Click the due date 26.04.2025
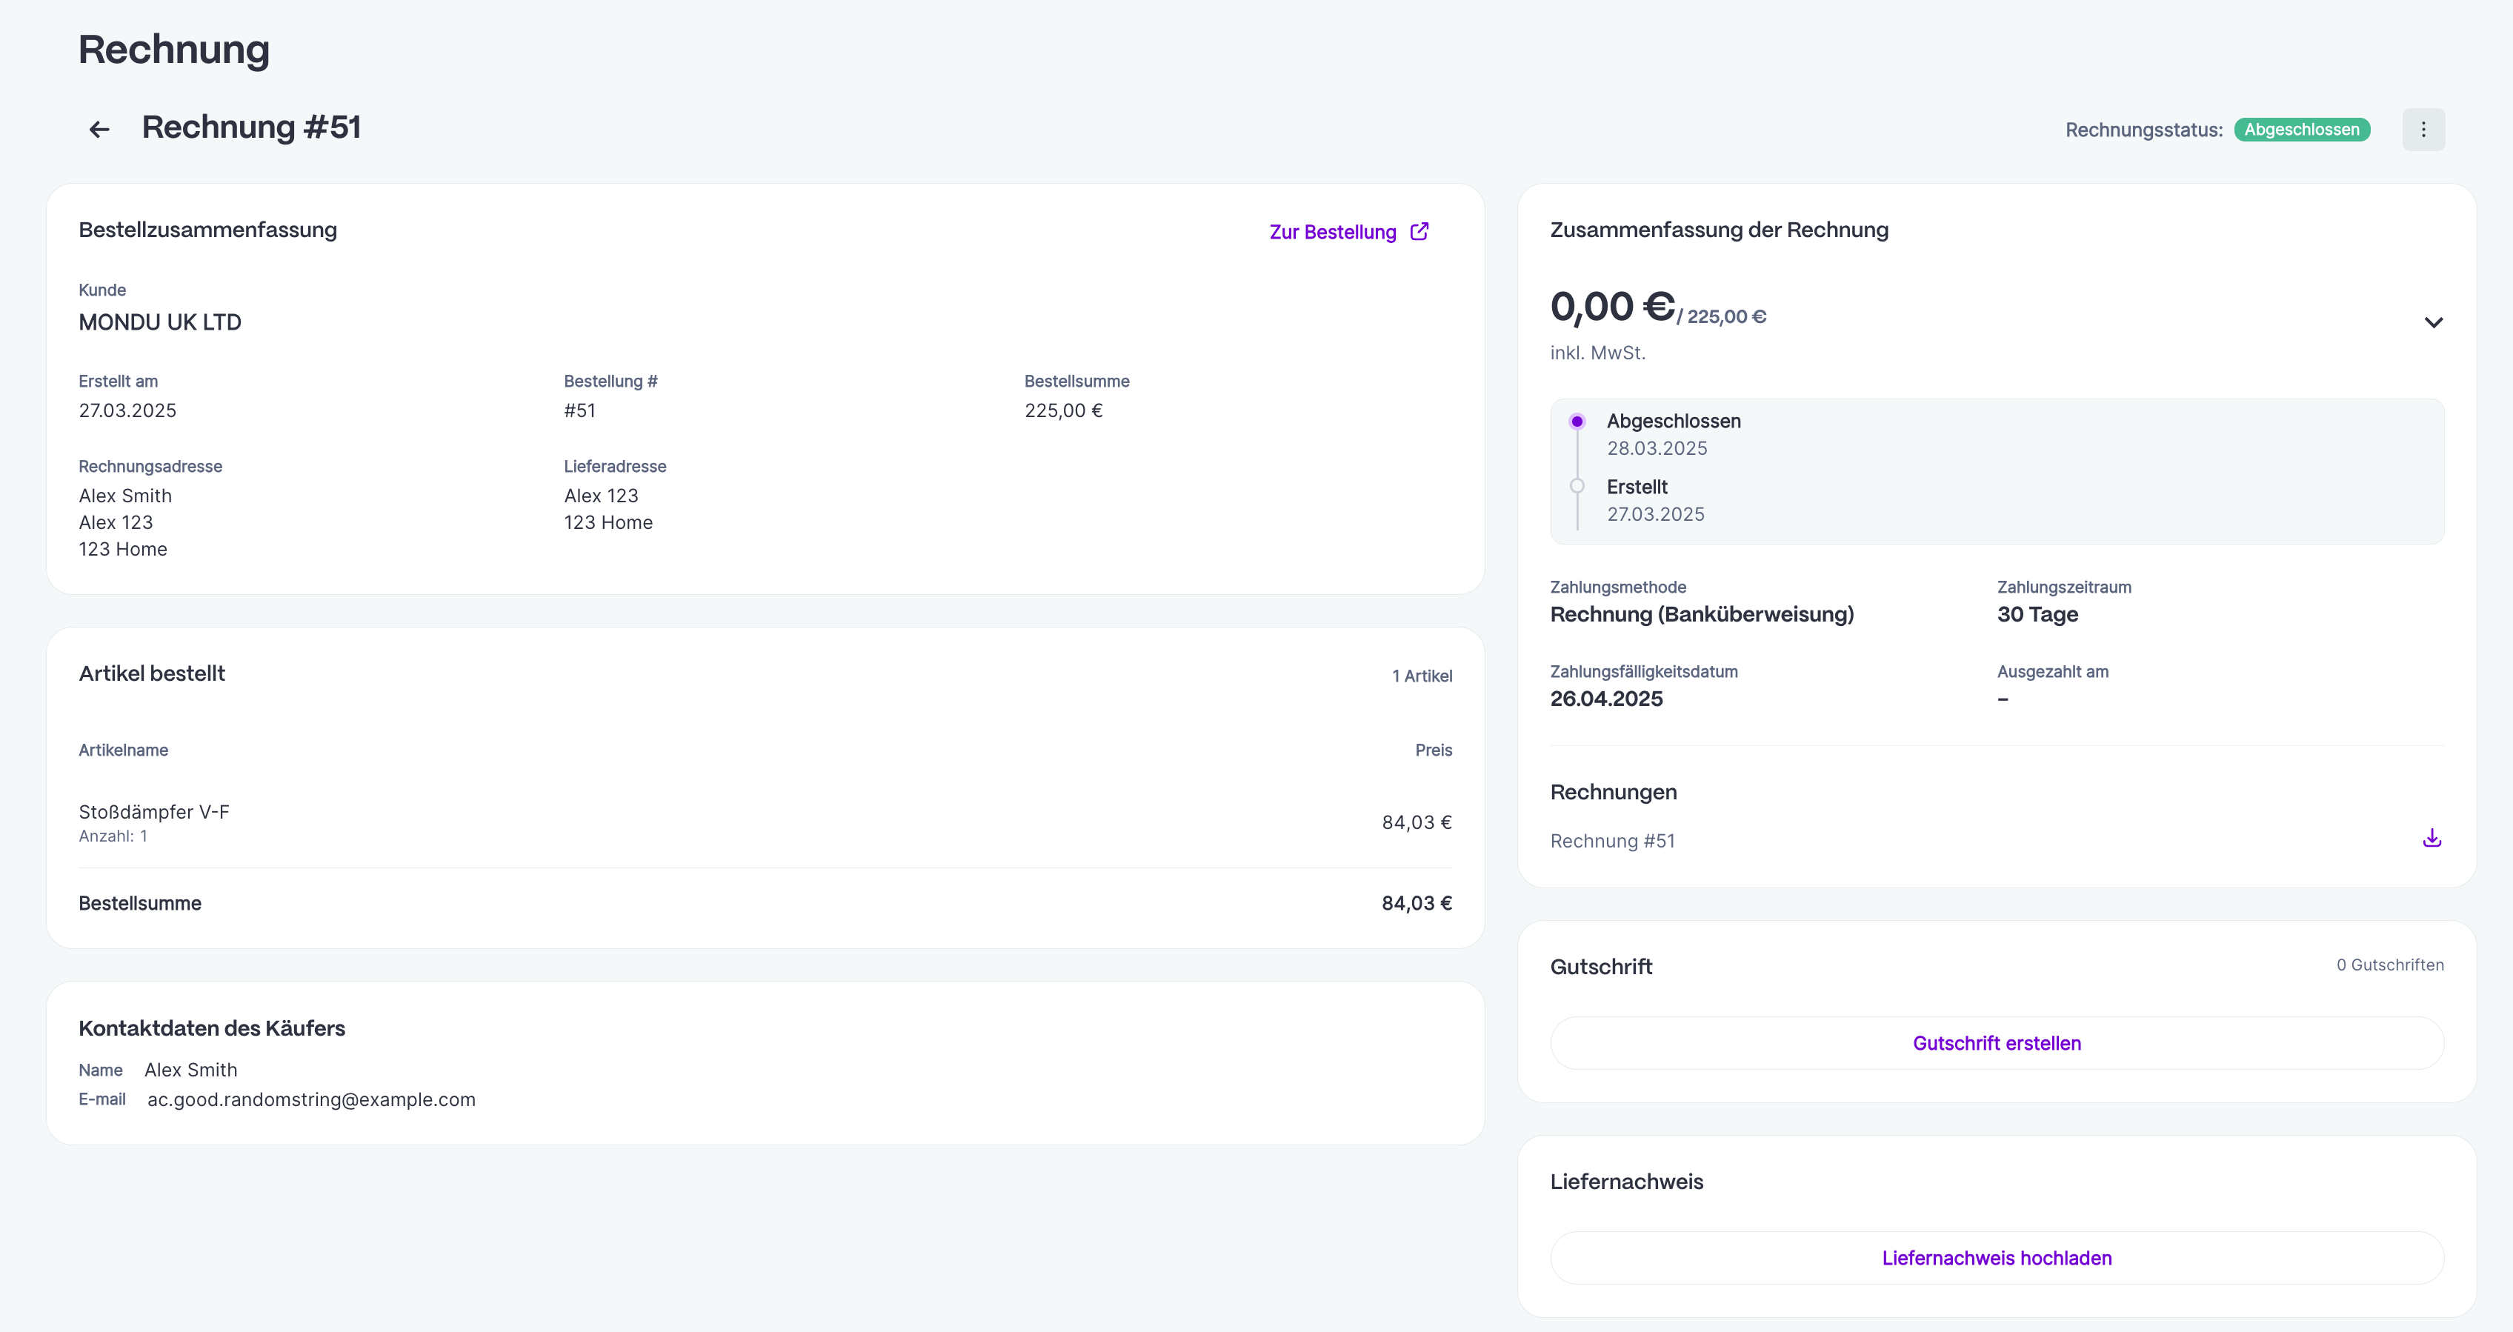This screenshot has height=1332, width=2513. click(x=1605, y=699)
